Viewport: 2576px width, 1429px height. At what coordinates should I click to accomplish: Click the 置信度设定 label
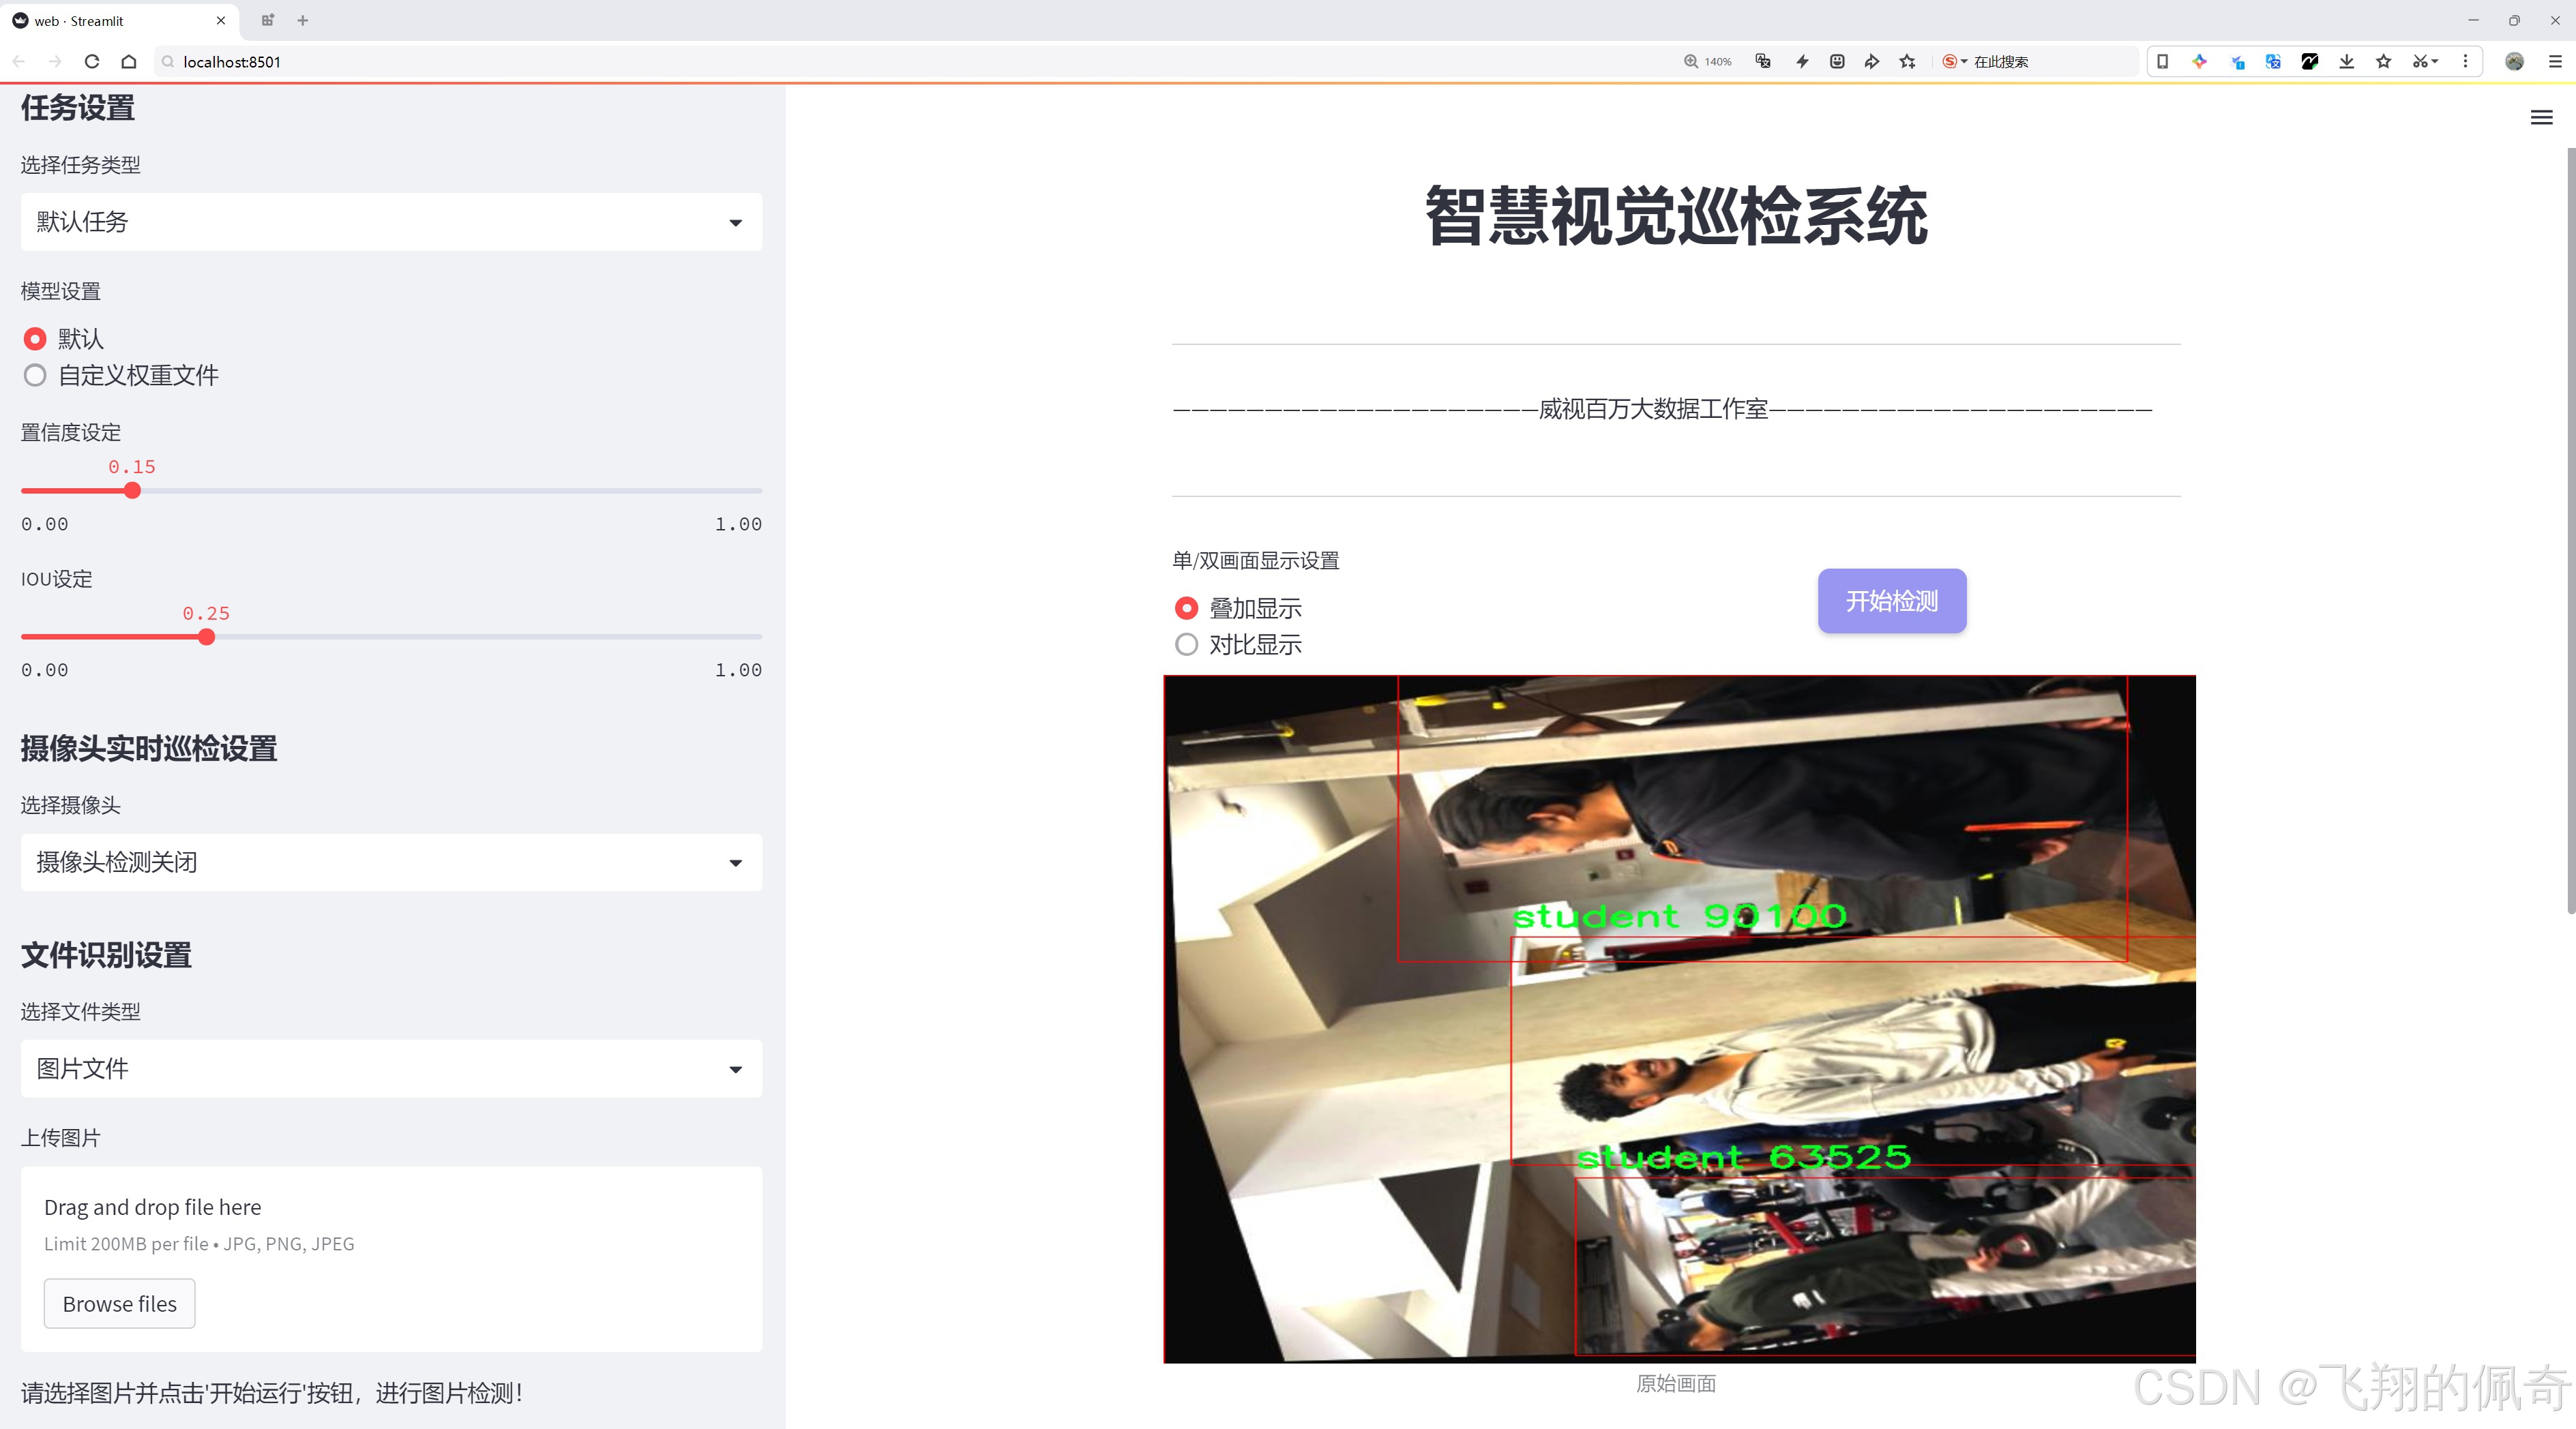coord(71,433)
